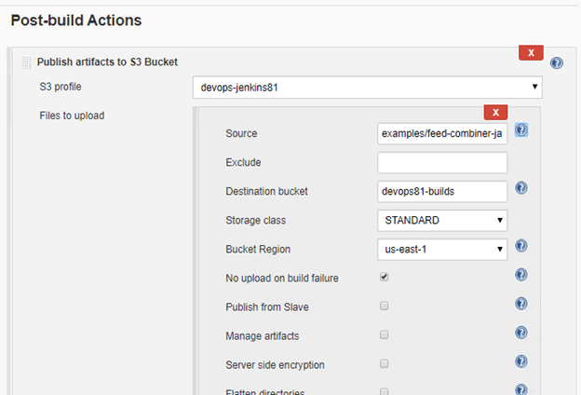Open help for Publish artifacts to S3 Bucket
This screenshot has height=395, width=581.
coord(557,63)
